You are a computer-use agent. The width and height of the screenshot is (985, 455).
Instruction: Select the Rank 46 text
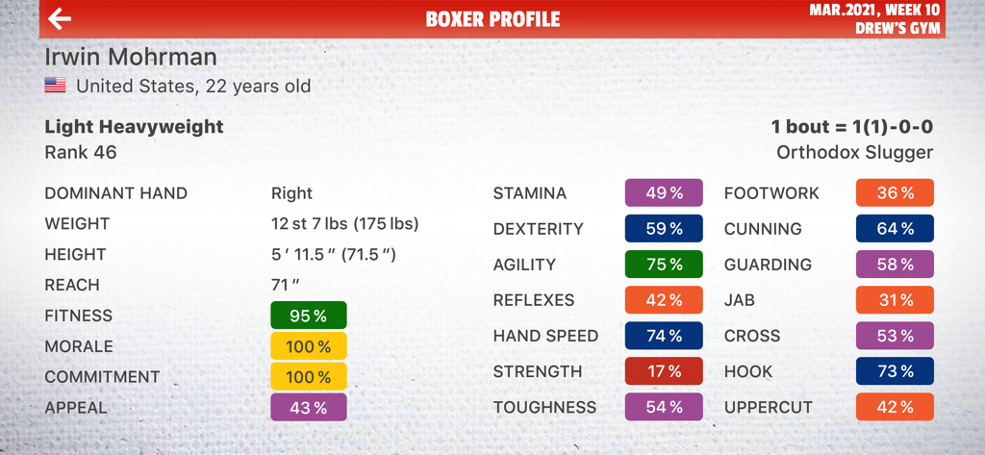tap(81, 152)
